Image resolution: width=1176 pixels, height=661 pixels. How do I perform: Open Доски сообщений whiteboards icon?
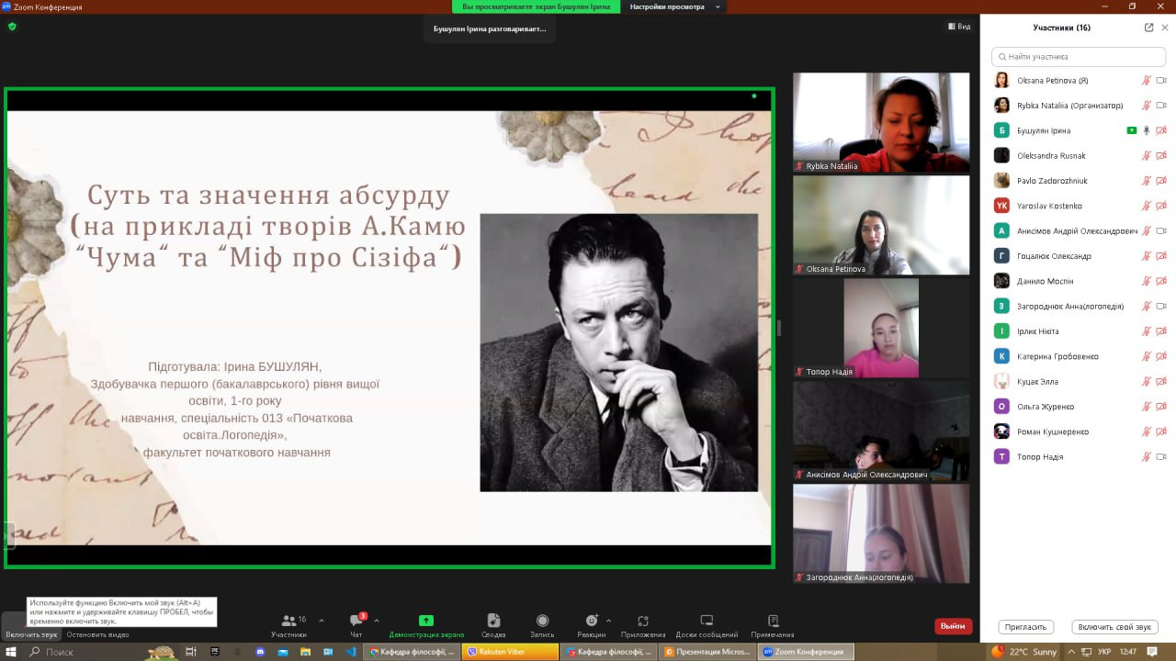(x=707, y=622)
